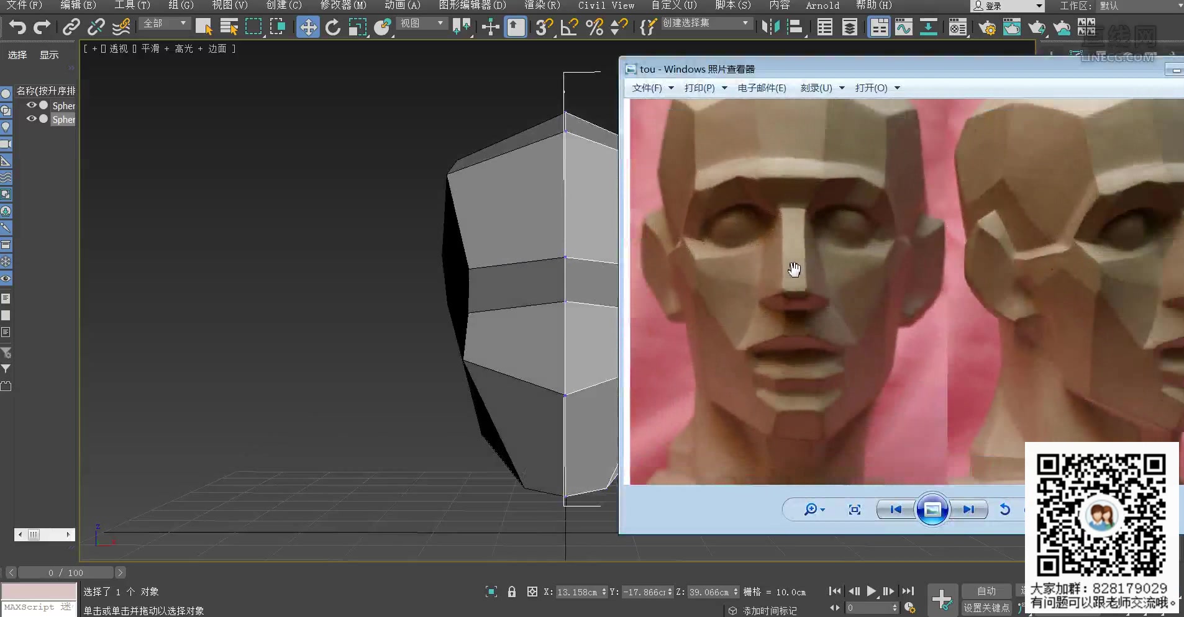Open 创建选择集 named selection dropdown
1184x617 pixels.
coord(706,23)
